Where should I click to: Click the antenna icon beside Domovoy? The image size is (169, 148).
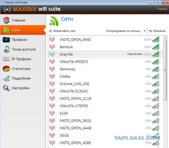[x=52, y=69]
